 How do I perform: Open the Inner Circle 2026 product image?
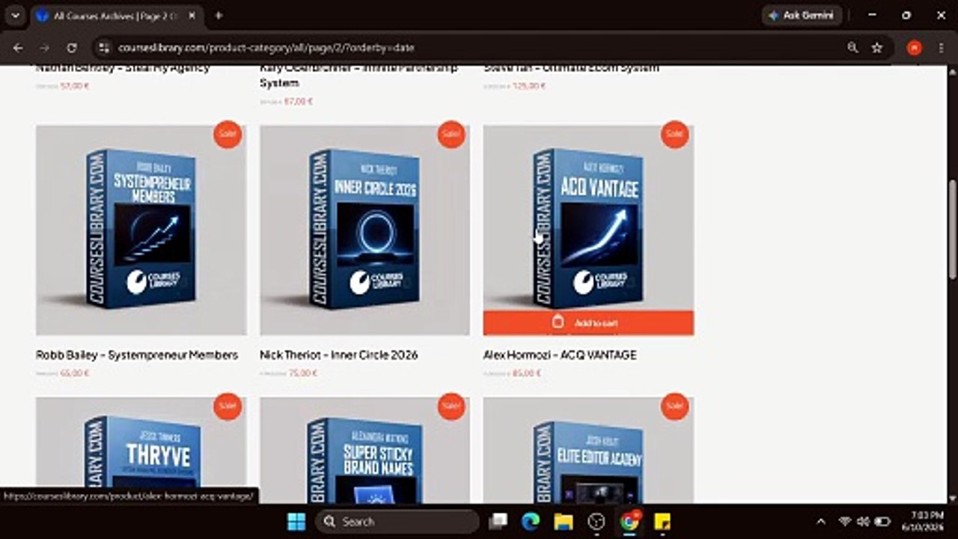click(364, 230)
